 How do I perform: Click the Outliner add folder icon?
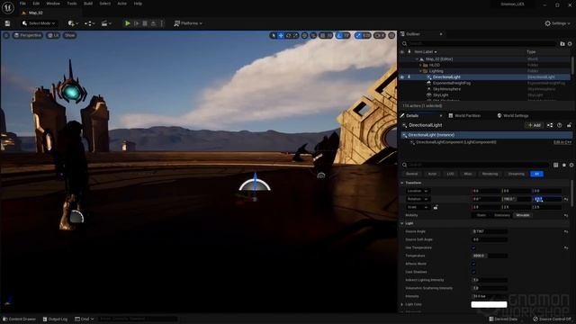562,44
